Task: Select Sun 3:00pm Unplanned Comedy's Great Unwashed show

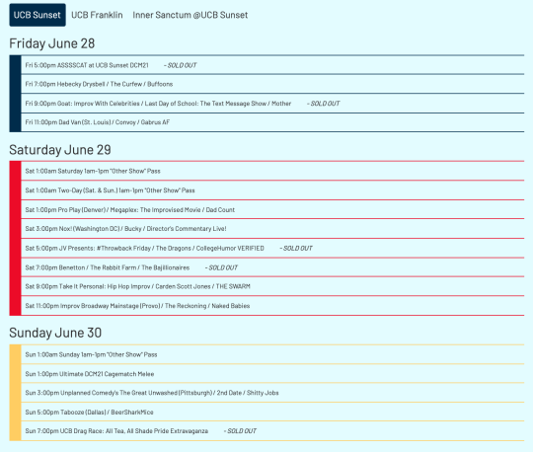Action: point(272,393)
